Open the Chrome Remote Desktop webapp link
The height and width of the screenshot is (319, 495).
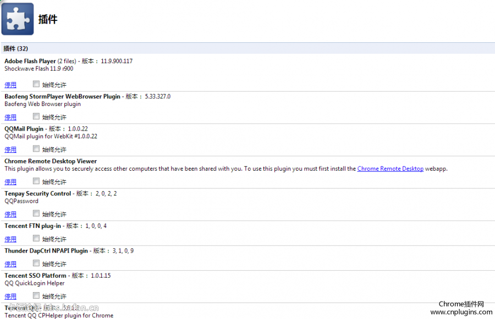(x=390, y=169)
